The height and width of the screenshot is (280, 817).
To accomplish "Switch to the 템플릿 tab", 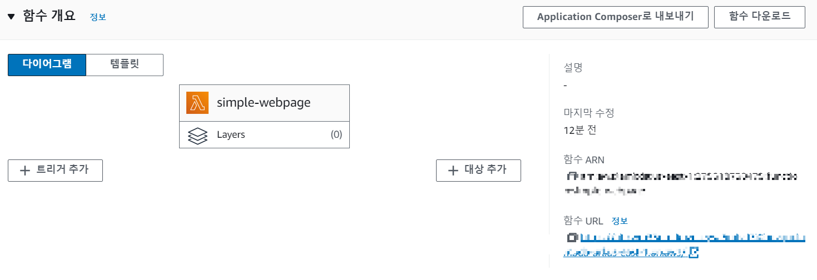I will click(x=125, y=64).
